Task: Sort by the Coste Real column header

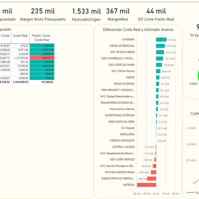Action: pyautogui.click(x=20, y=36)
